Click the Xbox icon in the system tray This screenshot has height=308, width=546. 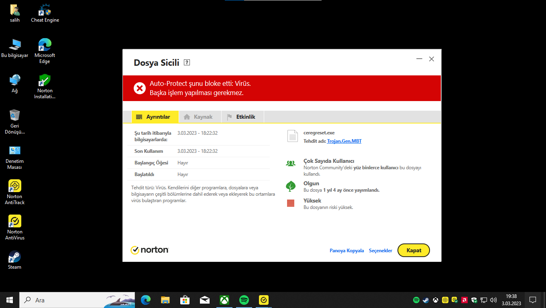(x=436, y=300)
